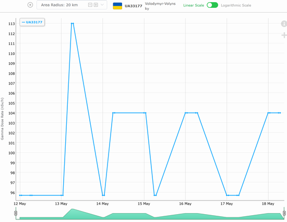Screen dimensions: 287x222
Task: Click the Ukraine flag icon
Action: pos(117,6)
